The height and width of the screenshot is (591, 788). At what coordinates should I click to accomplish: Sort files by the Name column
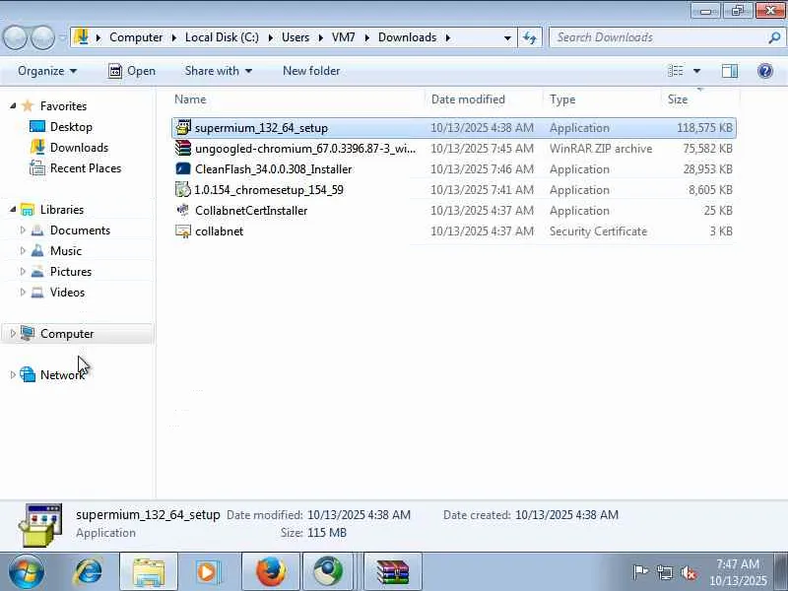point(296,99)
